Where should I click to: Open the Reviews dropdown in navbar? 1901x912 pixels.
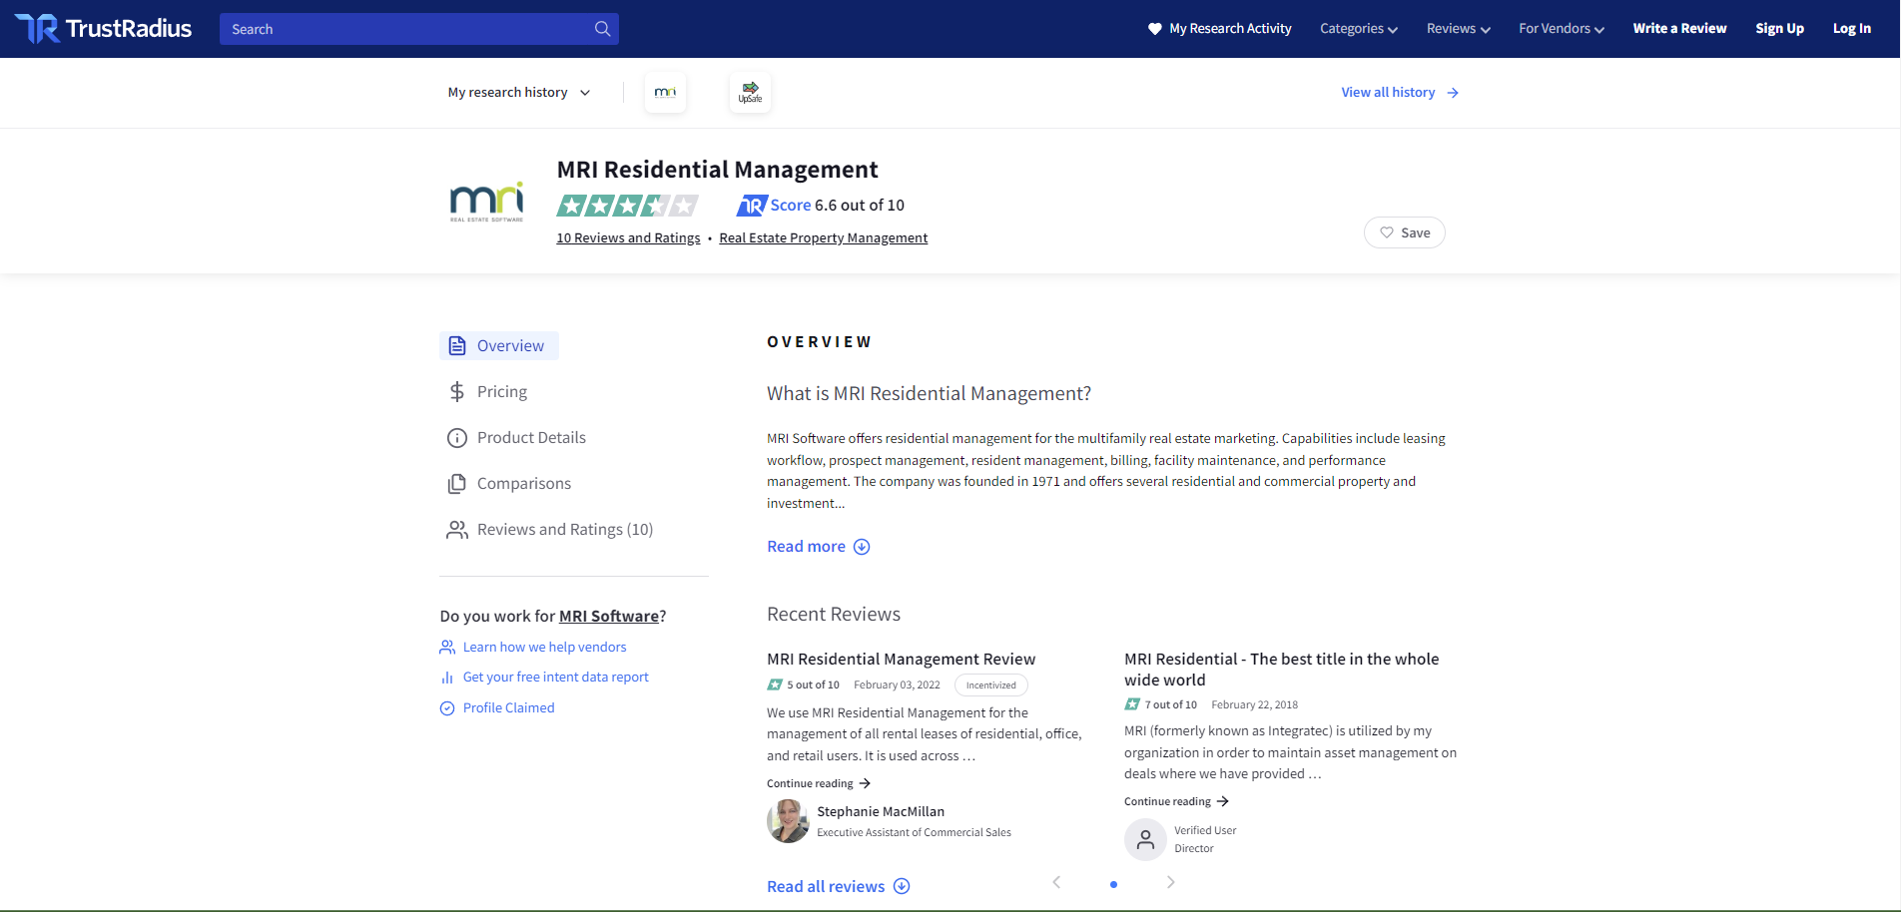(1458, 29)
